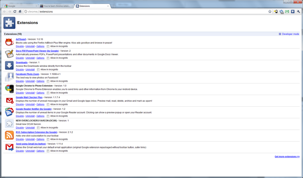
Task: Open Options for Google Mail Checker Plus
Action: pyautogui.click(x=40, y=104)
